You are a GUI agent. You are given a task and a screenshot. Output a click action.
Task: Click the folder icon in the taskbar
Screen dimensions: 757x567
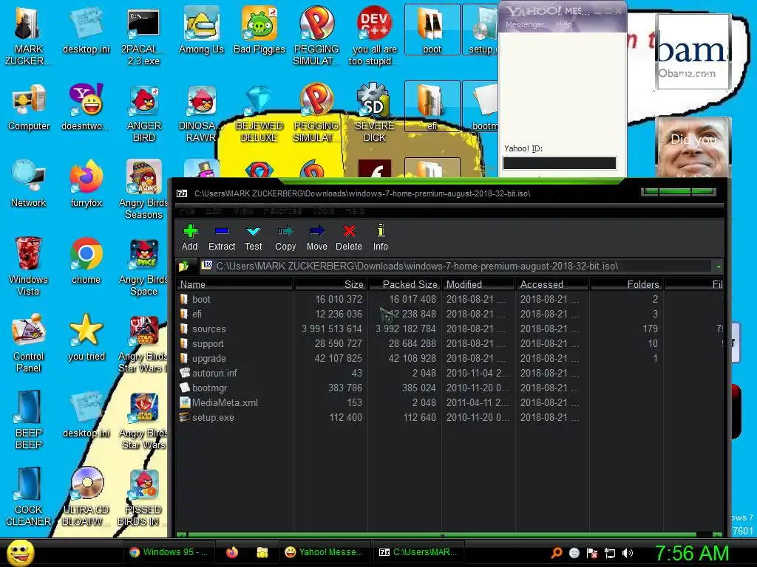click(262, 552)
